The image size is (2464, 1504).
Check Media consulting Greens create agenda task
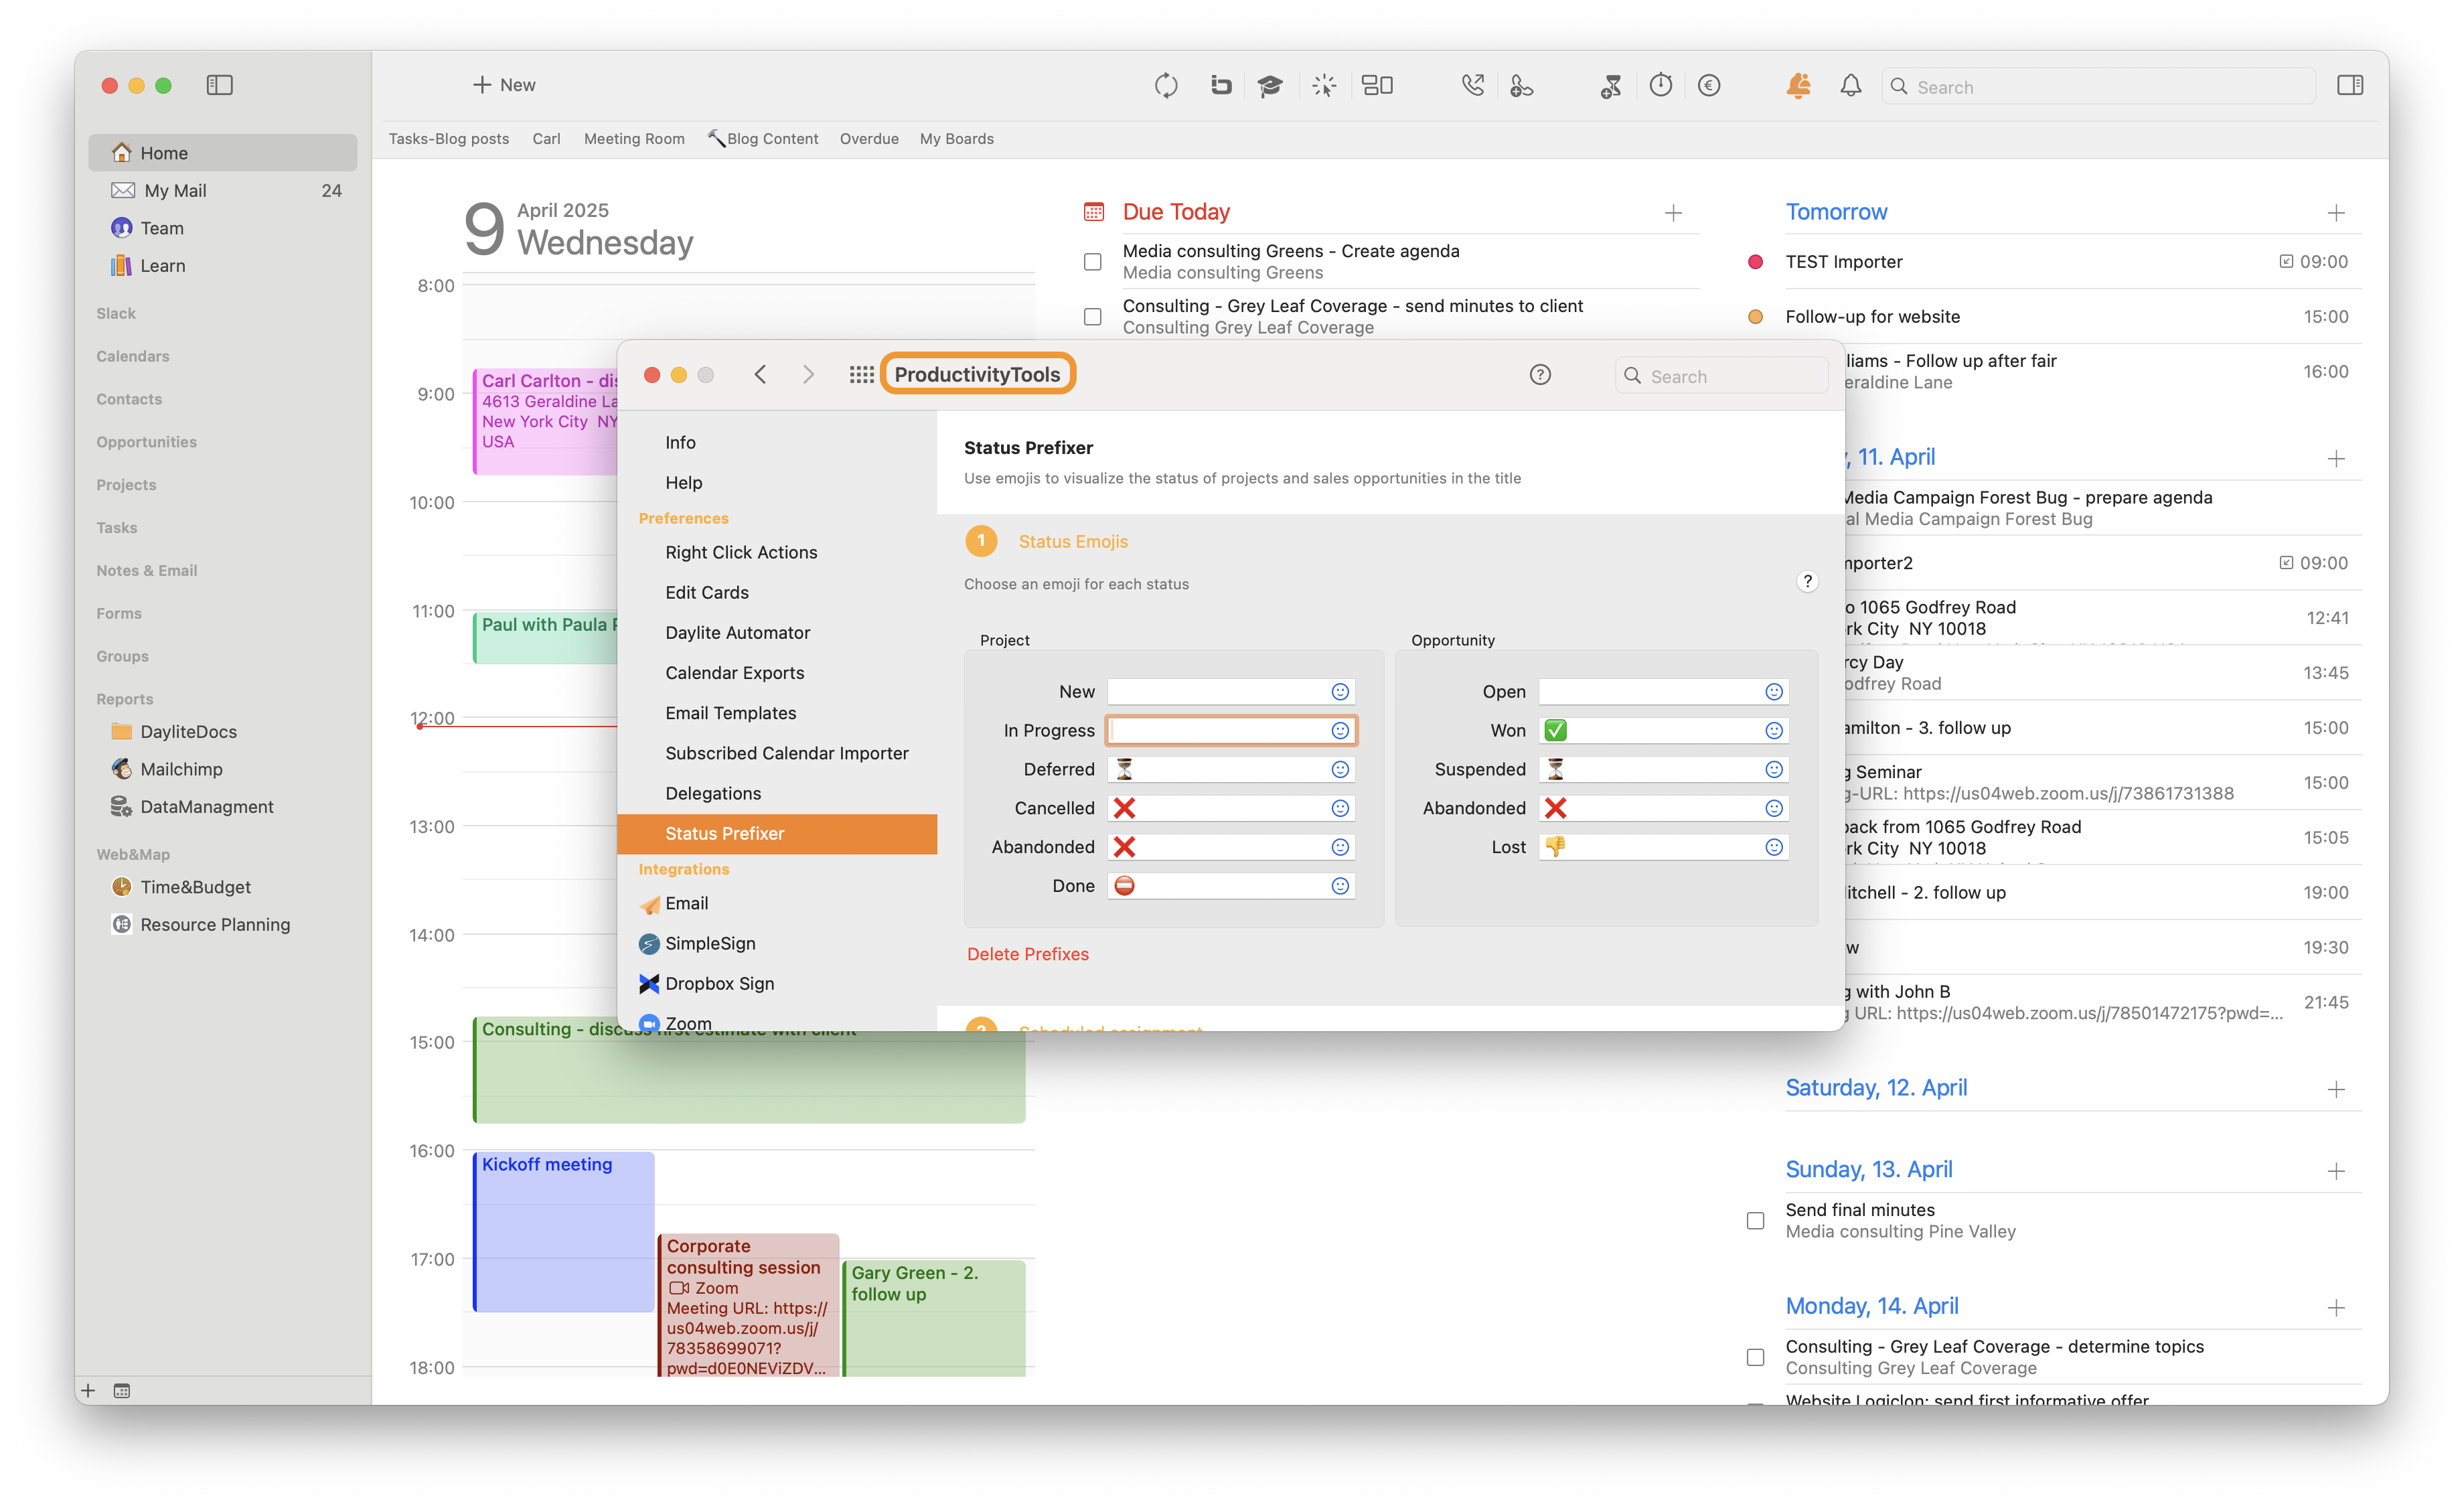[x=1093, y=262]
